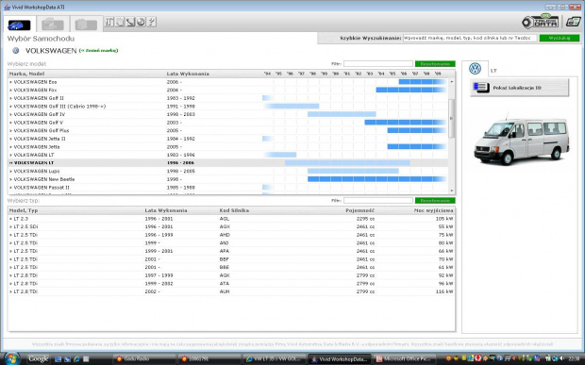Click the Pokaż lokalizacje ID button
The height and width of the screenshot is (365, 585).
[x=519, y=88]
